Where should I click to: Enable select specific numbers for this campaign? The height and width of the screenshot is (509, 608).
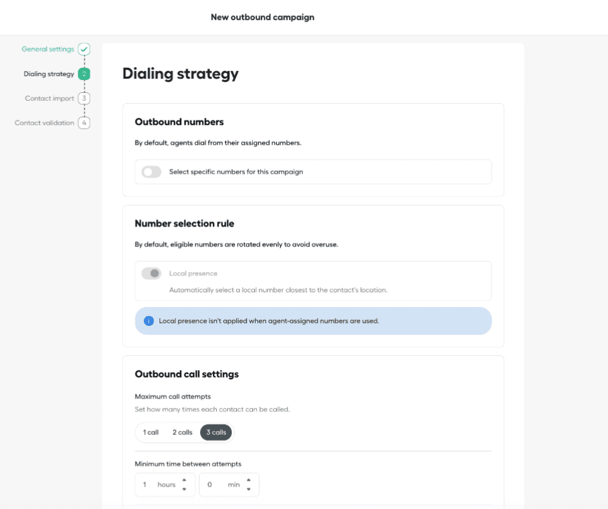(x=151, y=172)
